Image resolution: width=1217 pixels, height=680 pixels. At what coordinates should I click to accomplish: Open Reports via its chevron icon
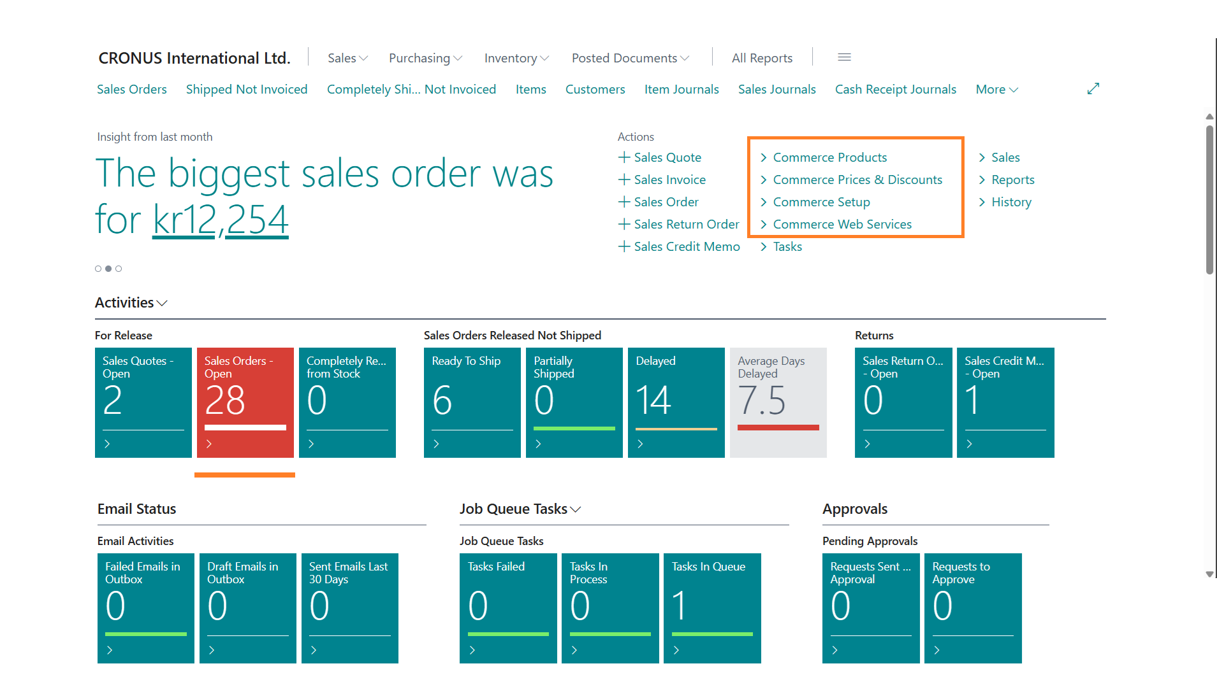[x=982, y=180]
